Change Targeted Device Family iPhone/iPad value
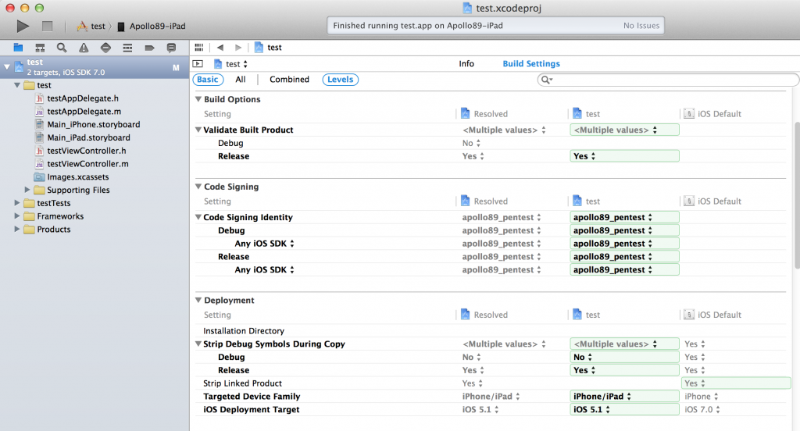Image resolution: width=800 pixels, height=431 pixels. click(x=624, y=397)
